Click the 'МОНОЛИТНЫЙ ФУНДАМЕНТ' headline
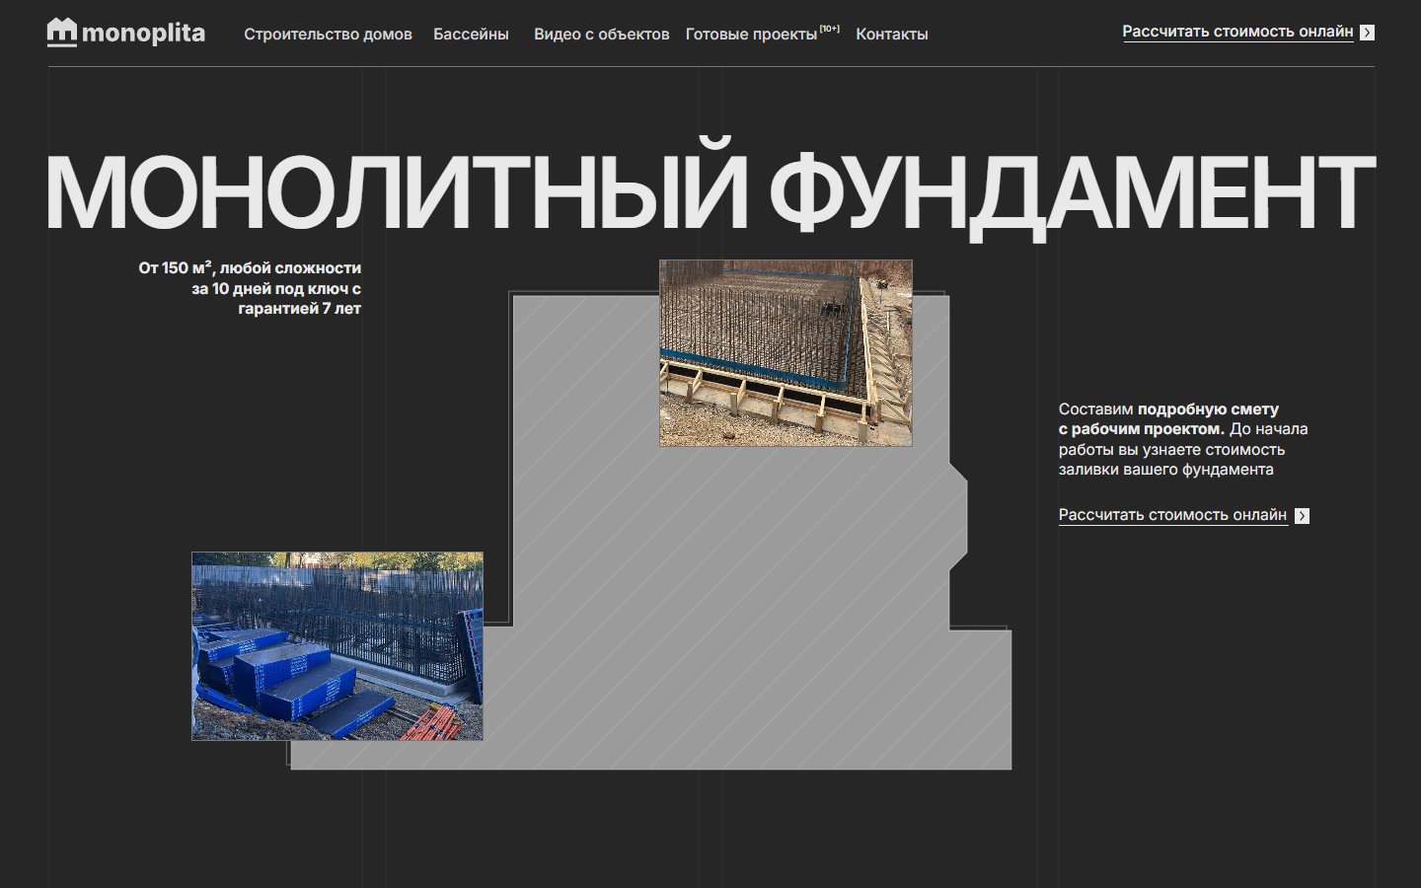Screen dimensions: 1421x888 click(710, 190)
